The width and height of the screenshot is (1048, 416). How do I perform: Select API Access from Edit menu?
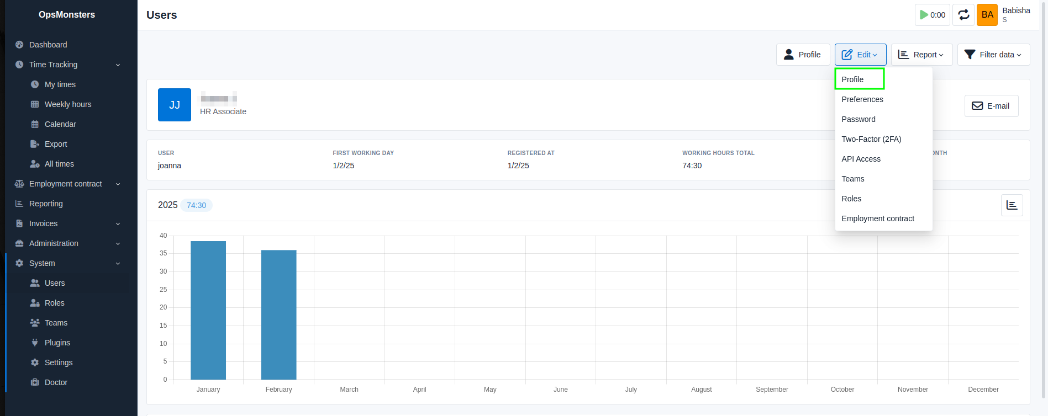861,159
